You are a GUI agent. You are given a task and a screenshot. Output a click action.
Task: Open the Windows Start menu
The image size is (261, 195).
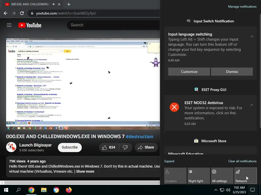tap(6, 190)
